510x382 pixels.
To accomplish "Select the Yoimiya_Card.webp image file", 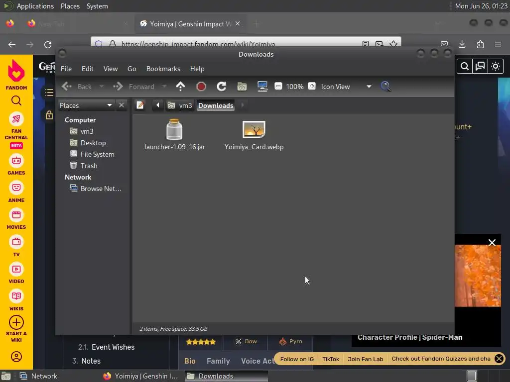I will tap(254, 135).
